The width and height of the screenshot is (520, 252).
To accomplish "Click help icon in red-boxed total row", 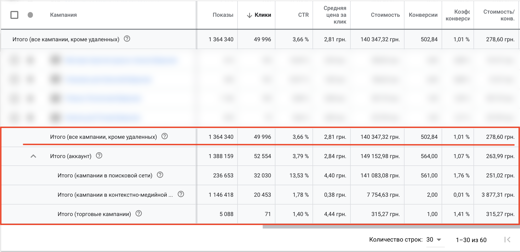I will pos(165,136).
